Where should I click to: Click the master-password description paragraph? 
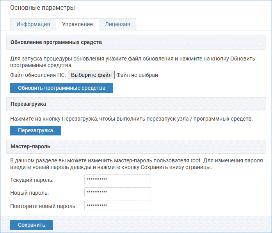coord(136,164)
